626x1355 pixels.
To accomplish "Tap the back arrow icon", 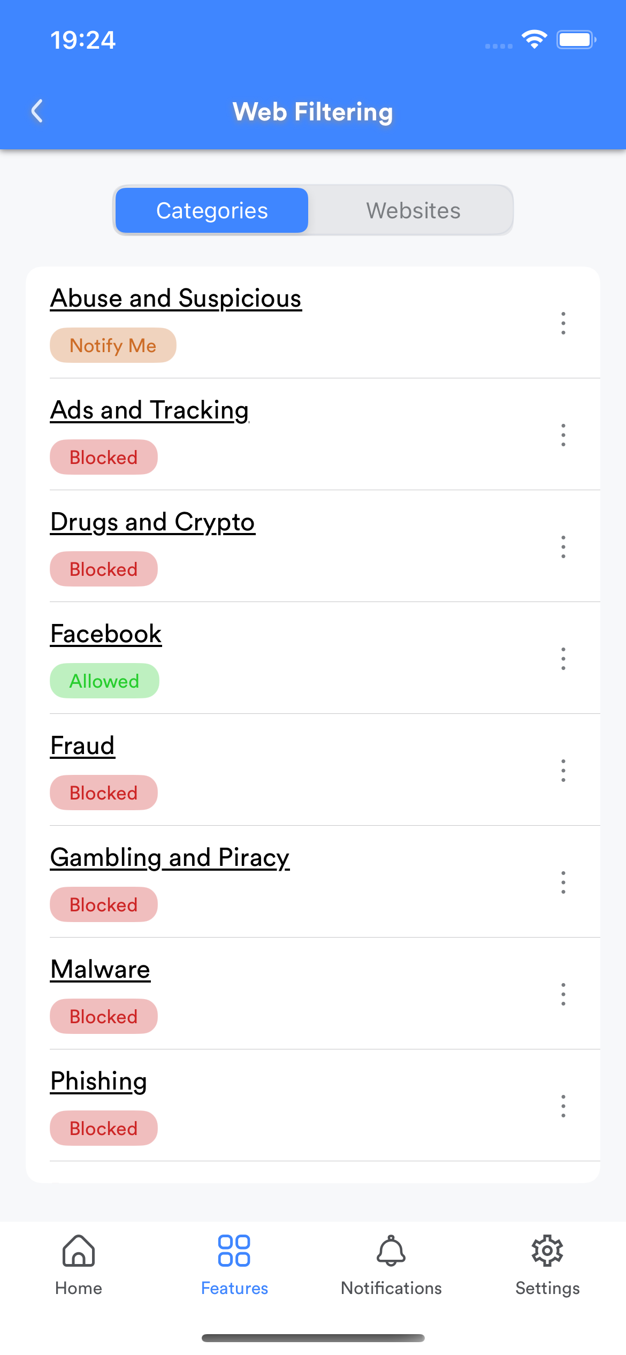I will click(x=37, y=111).
